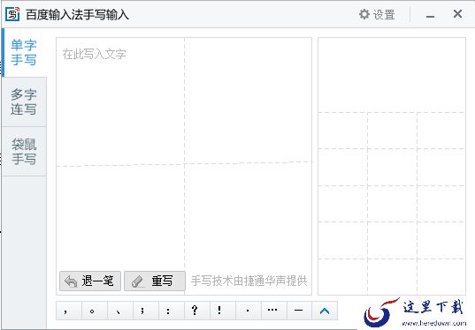Insert the middle dot · key
The image size is (475, 330).
248,311
